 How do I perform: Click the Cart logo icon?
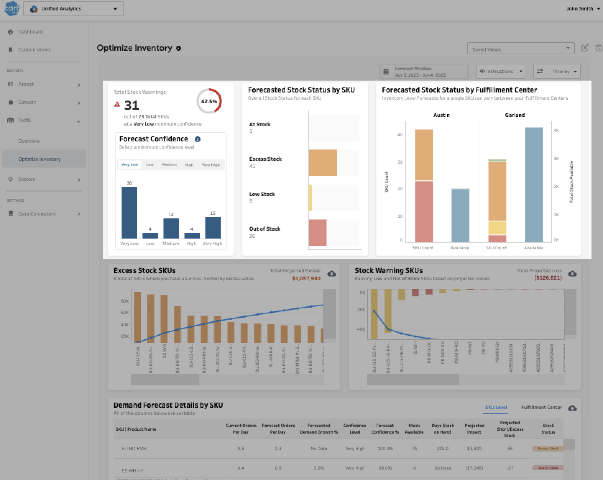(x=11, y=8)
